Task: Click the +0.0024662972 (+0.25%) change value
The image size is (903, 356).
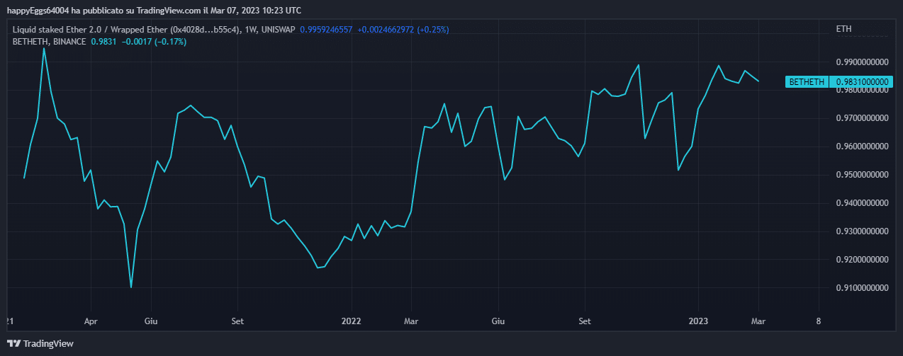Action: (403, 30)
